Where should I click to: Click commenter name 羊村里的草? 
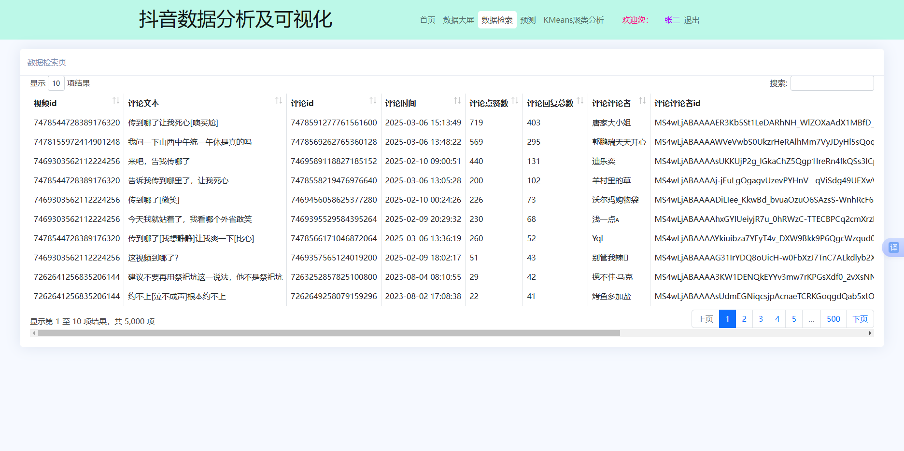611,180
